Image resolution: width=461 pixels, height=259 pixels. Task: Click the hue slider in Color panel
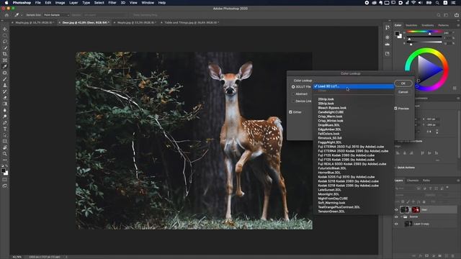[x=424, y=32]
